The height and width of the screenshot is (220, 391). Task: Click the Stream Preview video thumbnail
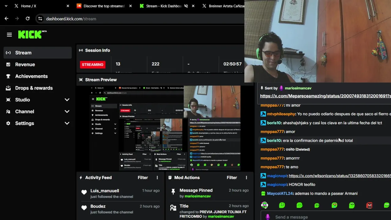coord(165,128)
